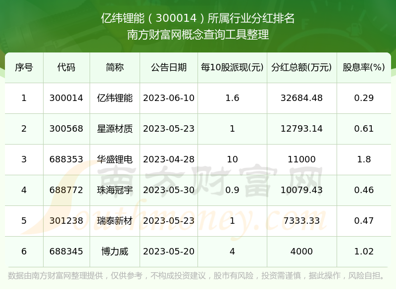Click the 分红总额(万元) column header
The height and width of the screenshot is (300, 396).
click(301, 67)
